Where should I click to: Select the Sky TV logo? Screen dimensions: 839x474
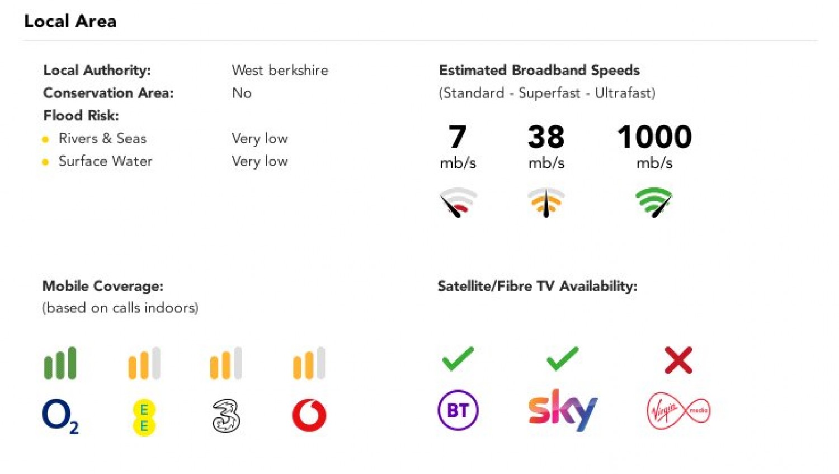pos(563,410)
